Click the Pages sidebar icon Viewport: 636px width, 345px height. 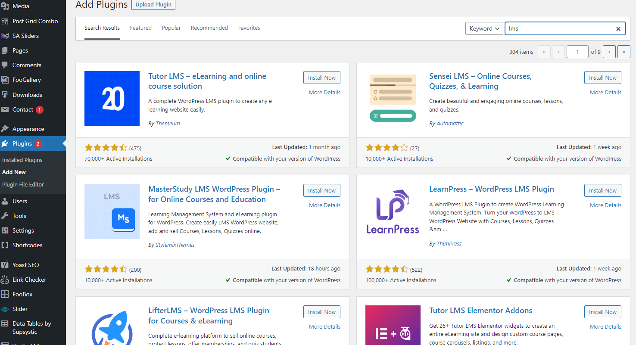pos(5,50)
